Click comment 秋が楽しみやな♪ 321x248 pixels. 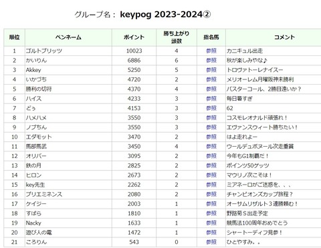[x=247, y=61]
